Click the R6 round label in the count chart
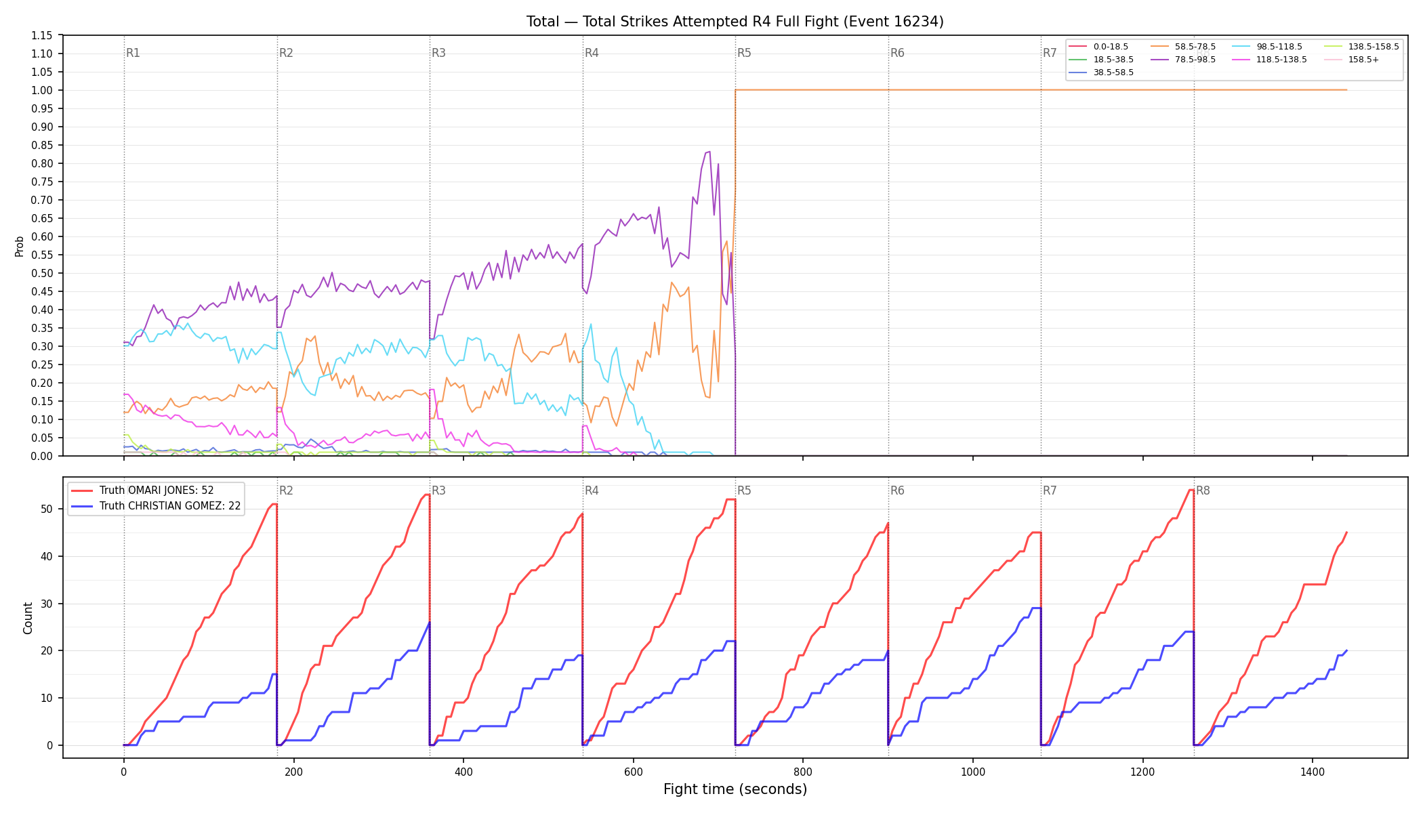 [x=897, y=491]
